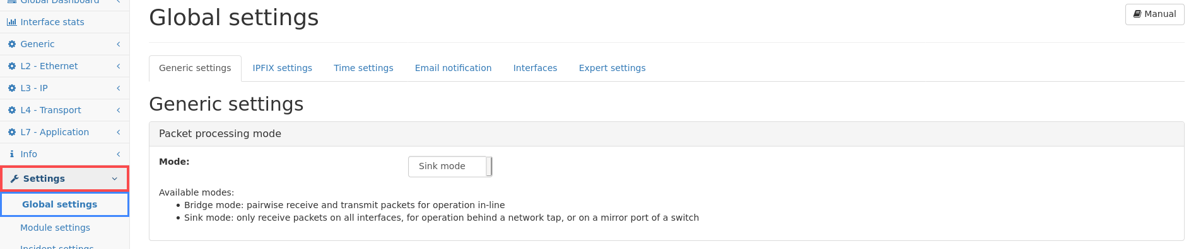Click the gear icon next to L2 - Ethernet
Screen dimensions: 1196x249
(12, 66)
